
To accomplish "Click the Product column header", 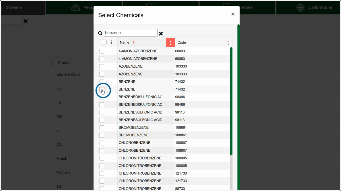I will coord(64,63).
